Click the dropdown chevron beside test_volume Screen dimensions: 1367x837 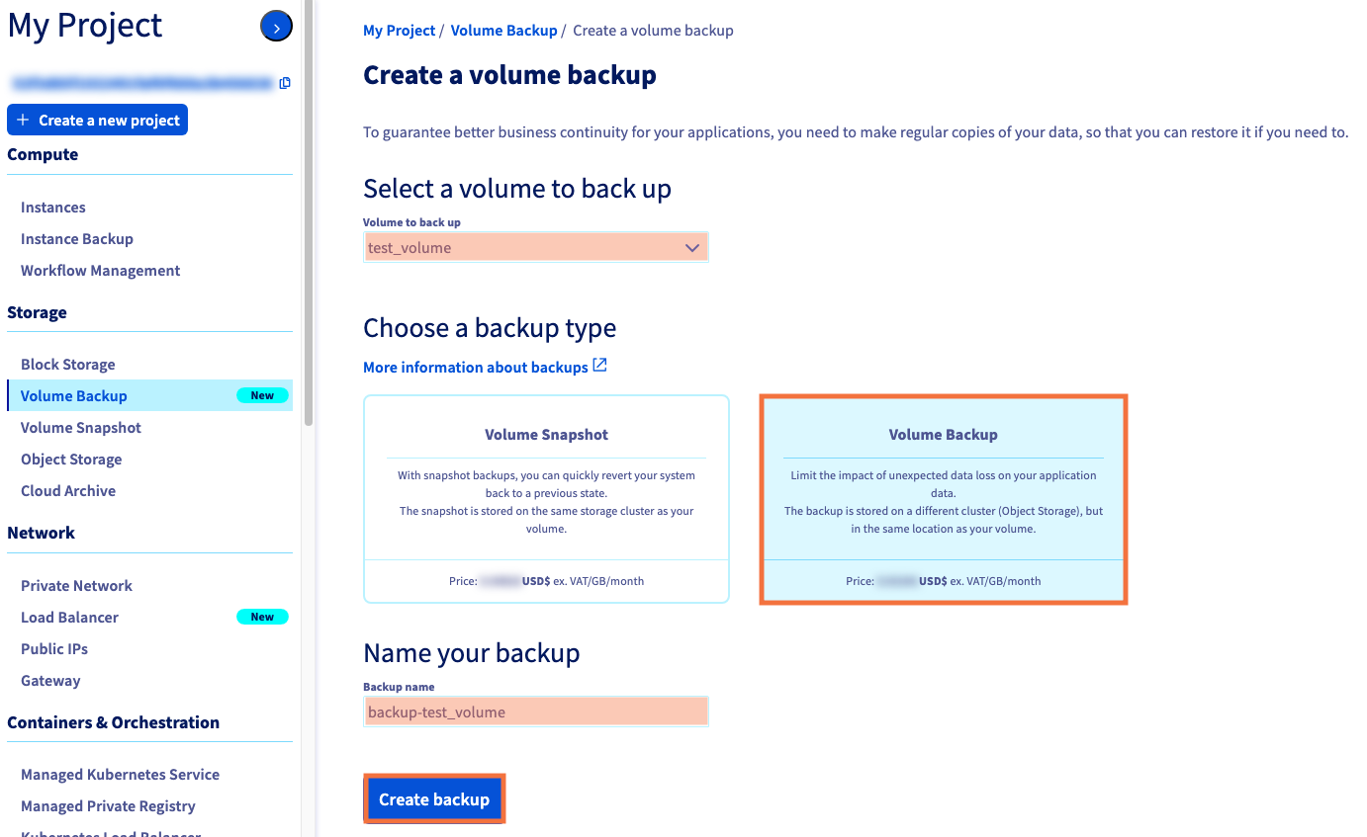pos(692,248)
